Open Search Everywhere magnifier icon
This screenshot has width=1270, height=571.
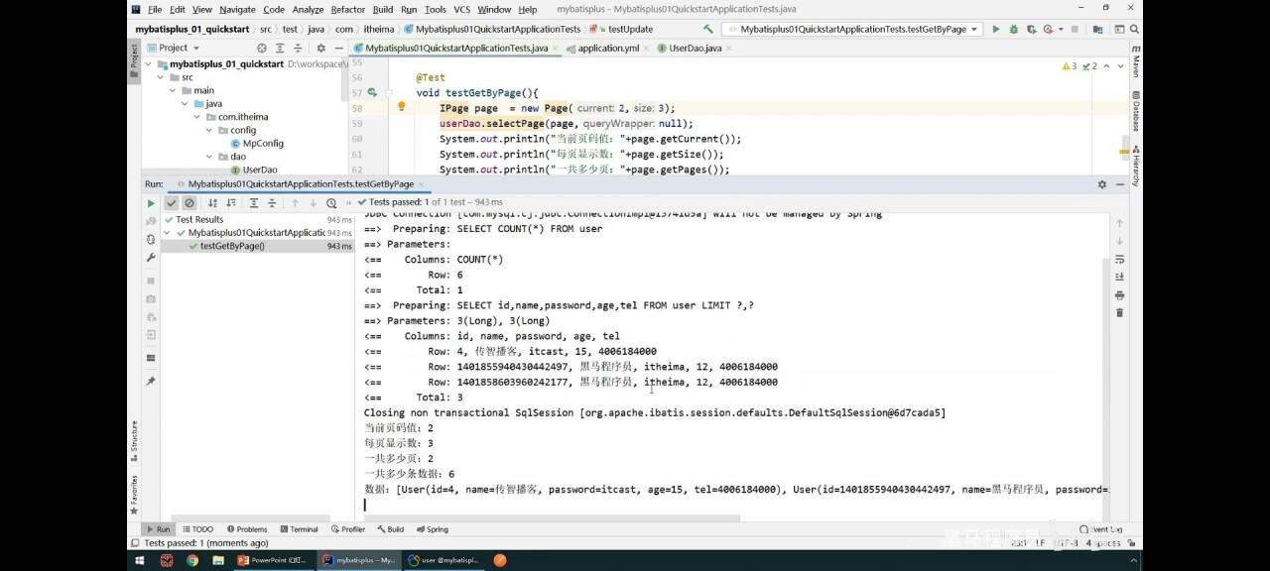[1133, 30]
